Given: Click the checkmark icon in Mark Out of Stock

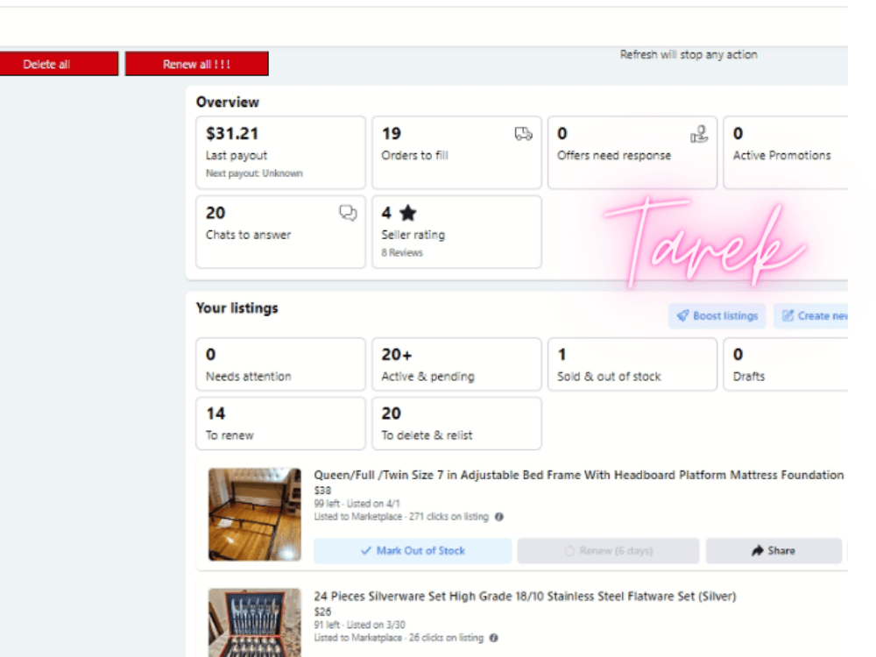Looking at the screenshot, I should [x=366, y=551].
